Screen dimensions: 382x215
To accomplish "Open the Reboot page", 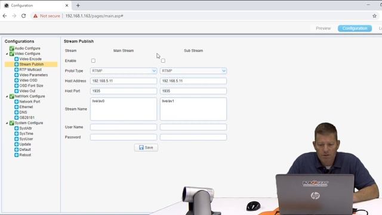I will [x=25, y=155].
